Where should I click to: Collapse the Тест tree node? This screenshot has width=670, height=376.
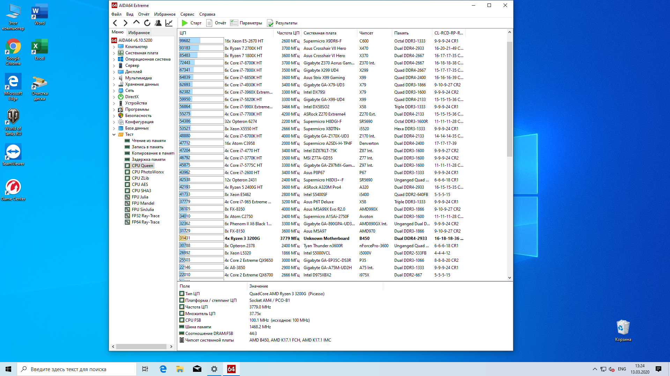[114, 134]
